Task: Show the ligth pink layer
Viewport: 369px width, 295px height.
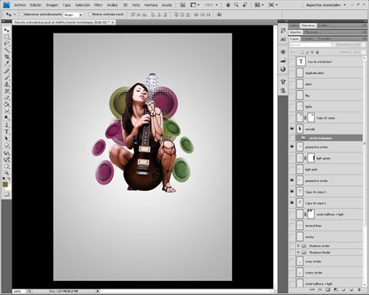Action: coord(292,170)
